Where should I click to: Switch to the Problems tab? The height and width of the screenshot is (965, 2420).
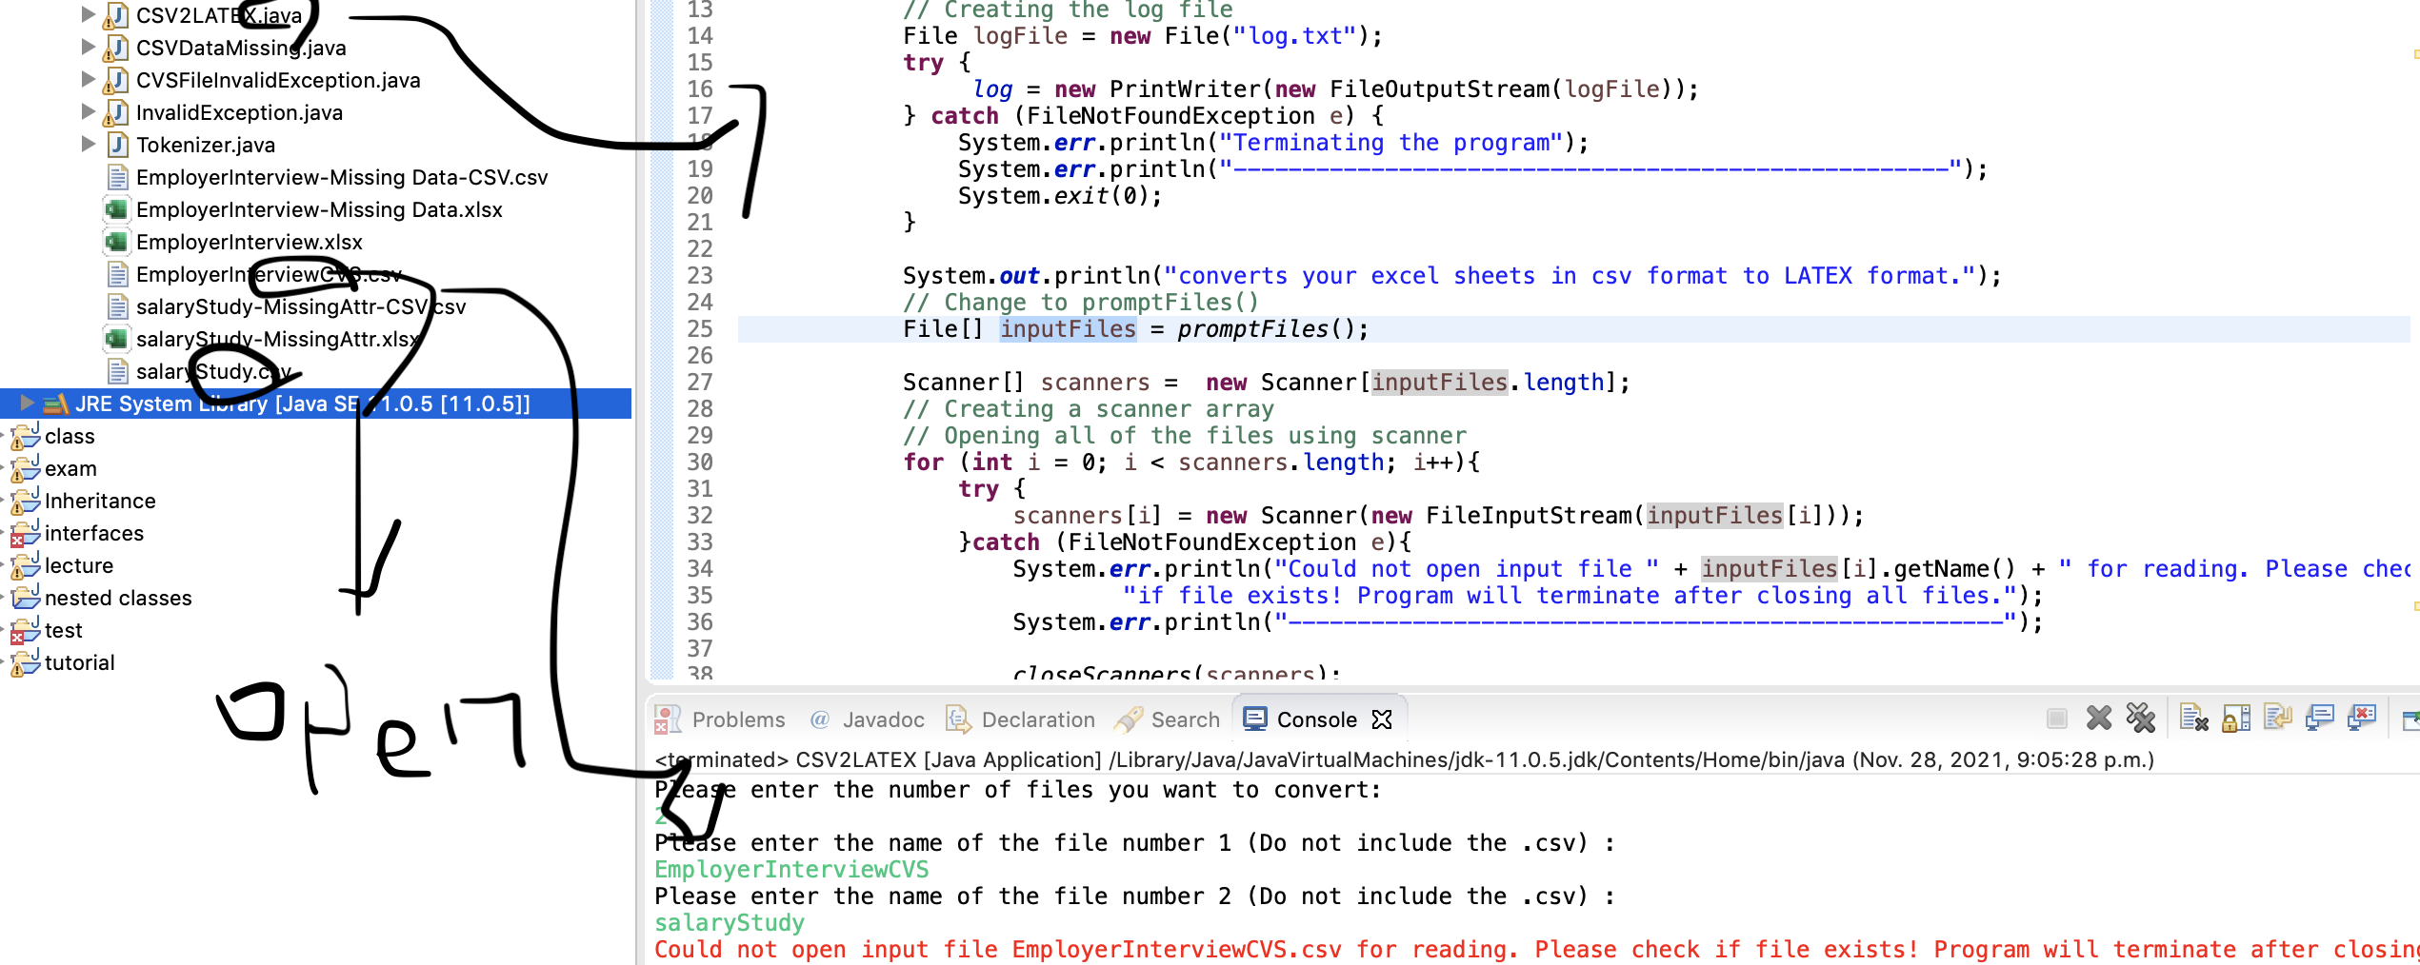point(738,719)
